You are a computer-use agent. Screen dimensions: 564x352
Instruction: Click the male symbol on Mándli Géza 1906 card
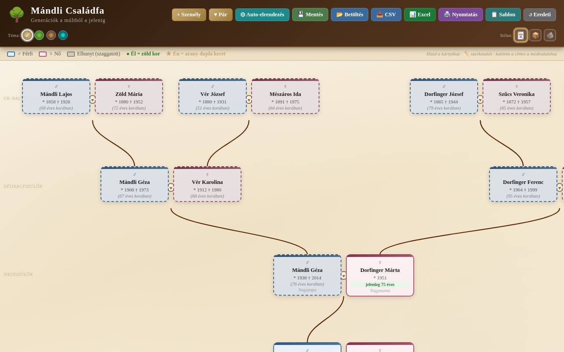point(134,175)
